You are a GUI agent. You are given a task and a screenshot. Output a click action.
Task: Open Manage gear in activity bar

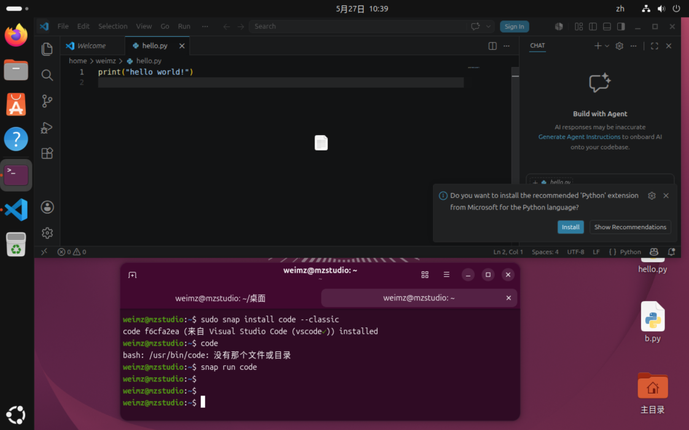coord(47,233)
